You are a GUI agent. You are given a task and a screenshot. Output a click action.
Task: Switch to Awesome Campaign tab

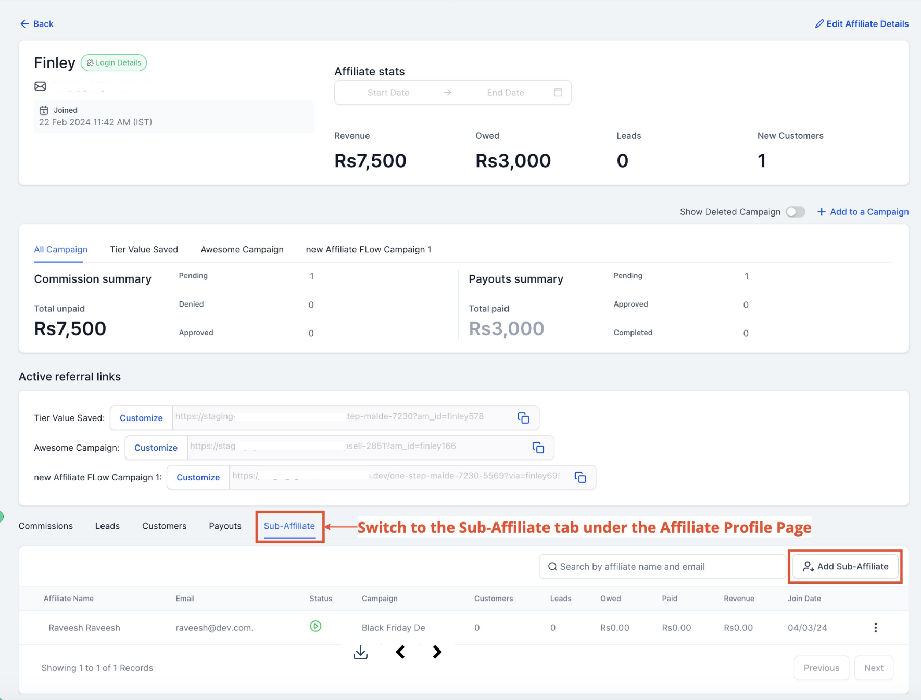pos(242,250)
